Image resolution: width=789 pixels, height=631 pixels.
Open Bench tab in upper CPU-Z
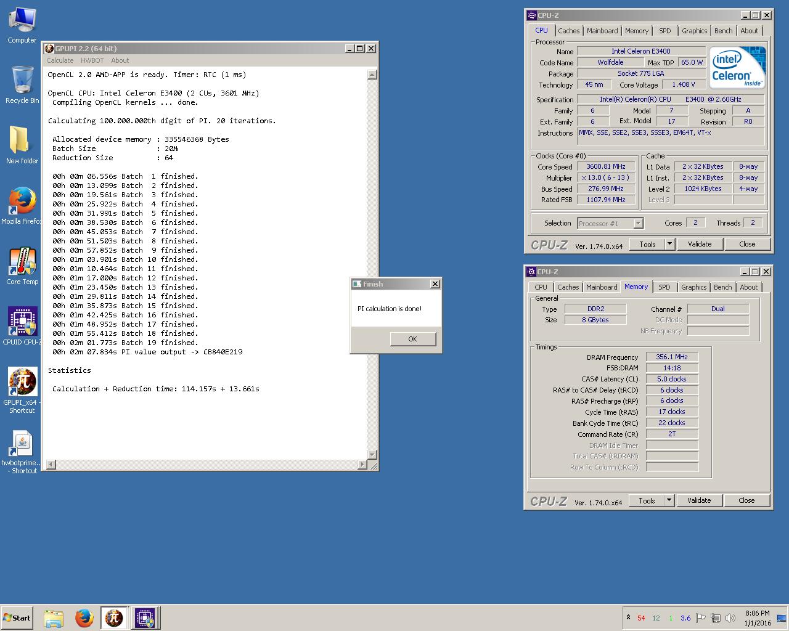coord(723,31)
